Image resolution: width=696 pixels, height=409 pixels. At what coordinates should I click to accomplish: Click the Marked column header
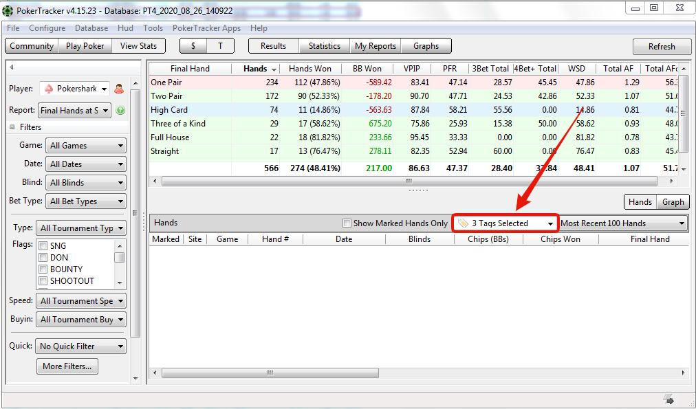click(x=166, y=239)
